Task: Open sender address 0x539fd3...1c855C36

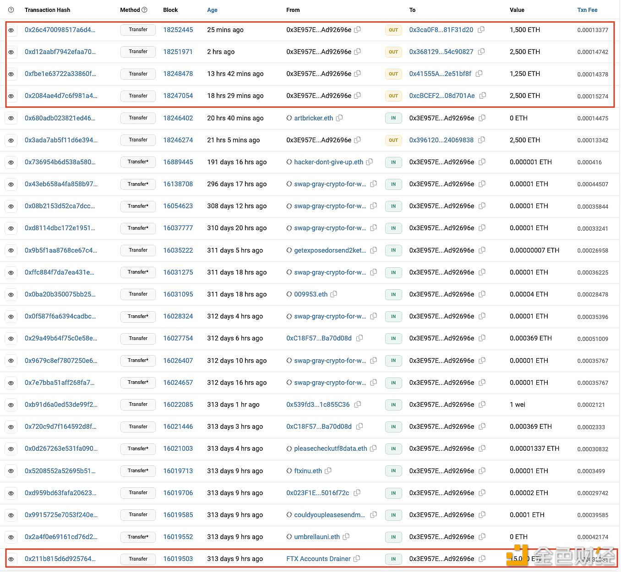Action: click(318, 405)
